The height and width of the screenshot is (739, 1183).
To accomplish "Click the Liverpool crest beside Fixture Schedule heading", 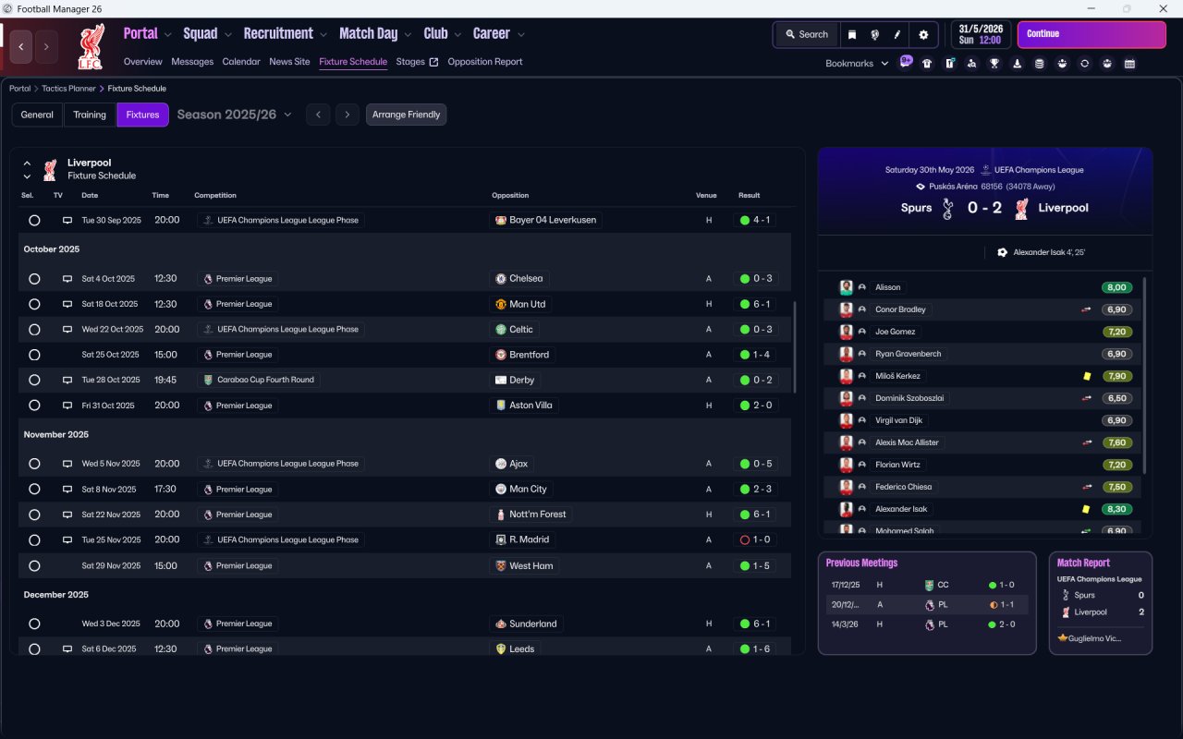I will (50, 169).
